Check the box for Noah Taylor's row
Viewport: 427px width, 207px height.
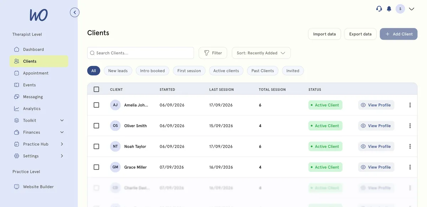(96, 146)
